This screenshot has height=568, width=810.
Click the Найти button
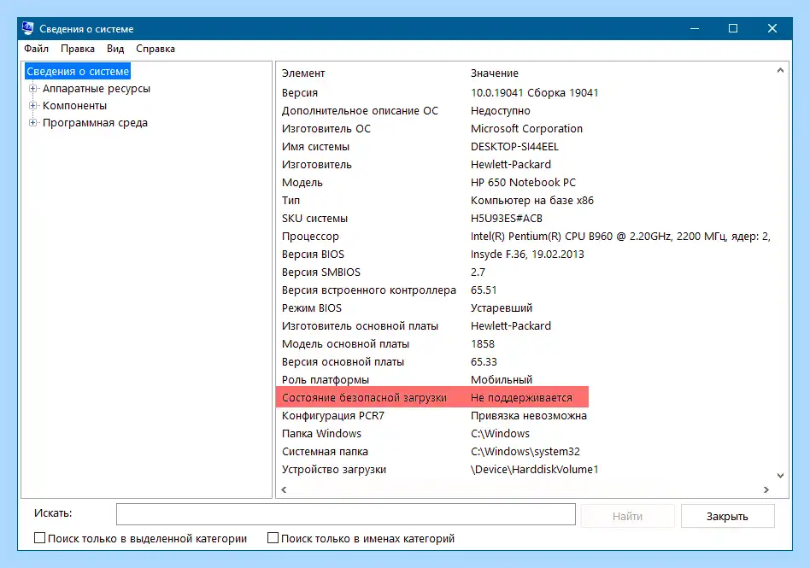point(627,516)
